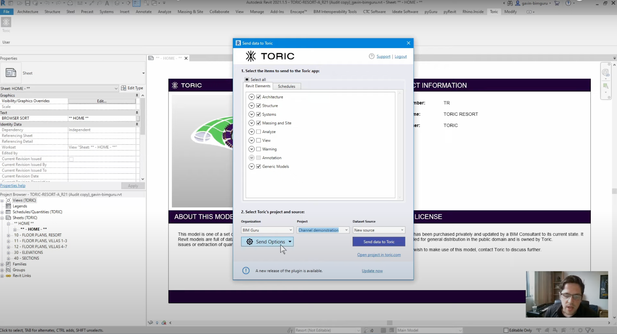Viewport: 617px width, 334px height.
Task: Uncheck the Structure checkbox
Action: click(258, 106)
